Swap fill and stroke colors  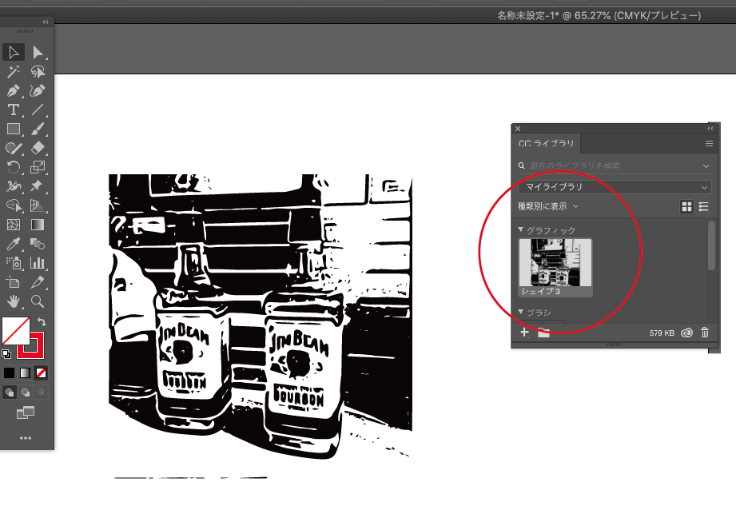coord(42,321)
